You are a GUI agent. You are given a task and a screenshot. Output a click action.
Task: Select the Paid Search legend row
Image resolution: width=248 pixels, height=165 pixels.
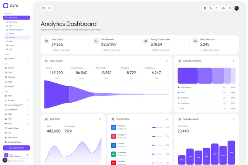pyautogui.click(x=207, y=98)
